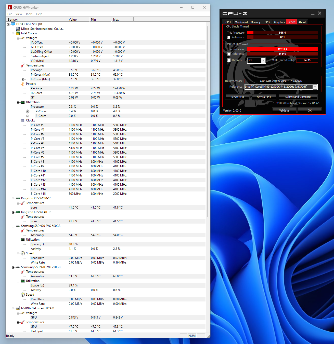
Task: Switch to the SPD tab in CPU-Z
Action: tap(267, 22)
